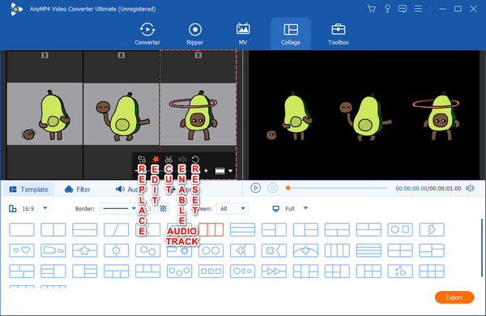Click the cell fit mode rectangle icon
486x316 pixels.
coord(220,171)
